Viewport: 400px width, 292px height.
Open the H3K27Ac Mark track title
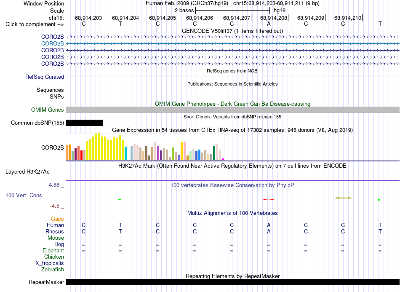tap(232, 166)
